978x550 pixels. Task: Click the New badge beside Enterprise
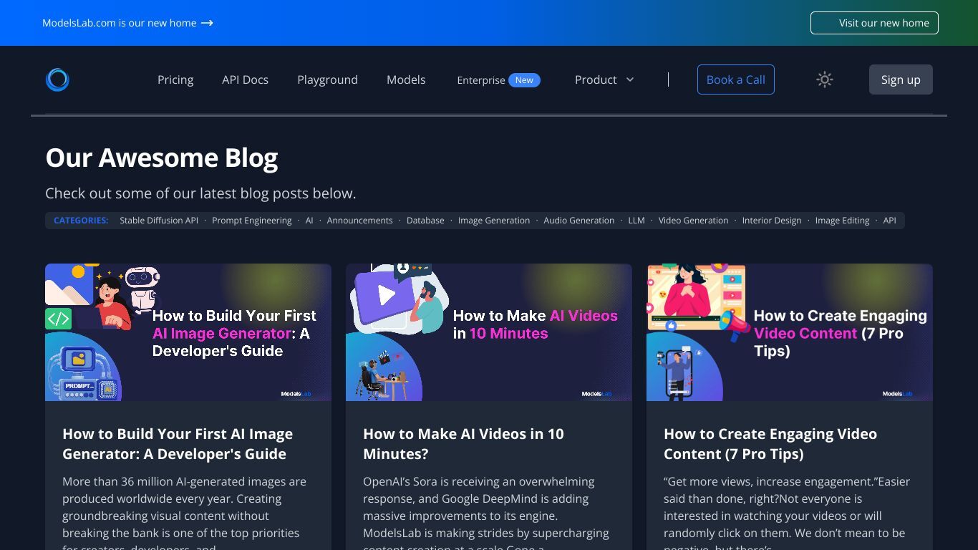point(524,80)
